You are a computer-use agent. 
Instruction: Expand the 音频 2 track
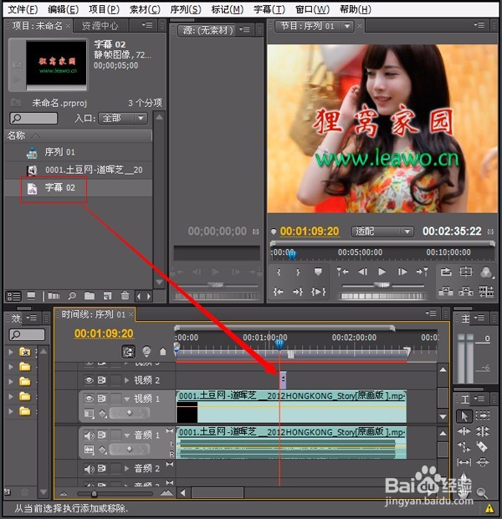126,469
